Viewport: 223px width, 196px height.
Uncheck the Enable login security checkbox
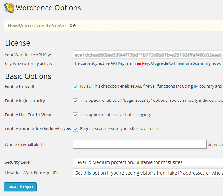pos(75,101)
